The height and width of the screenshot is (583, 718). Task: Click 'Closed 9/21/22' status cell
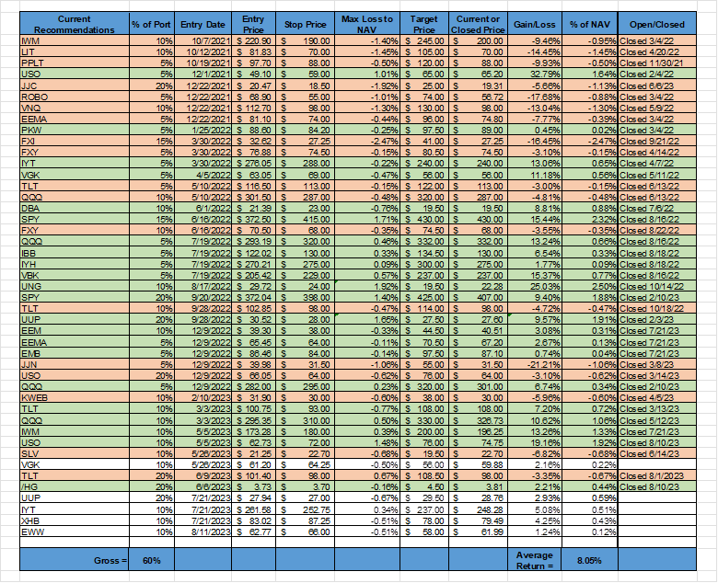[656, 142]
